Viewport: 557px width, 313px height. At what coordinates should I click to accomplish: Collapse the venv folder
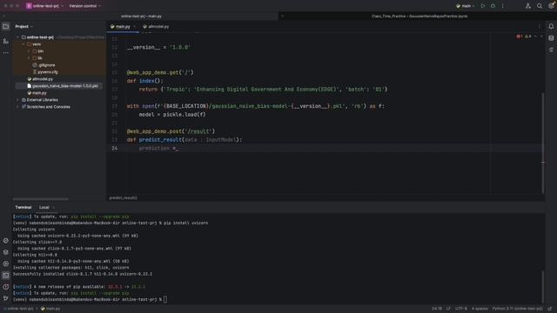tap(23, 44)
